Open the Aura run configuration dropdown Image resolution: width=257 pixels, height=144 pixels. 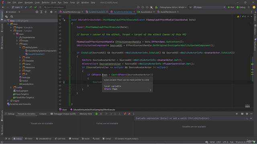point(210,7)
